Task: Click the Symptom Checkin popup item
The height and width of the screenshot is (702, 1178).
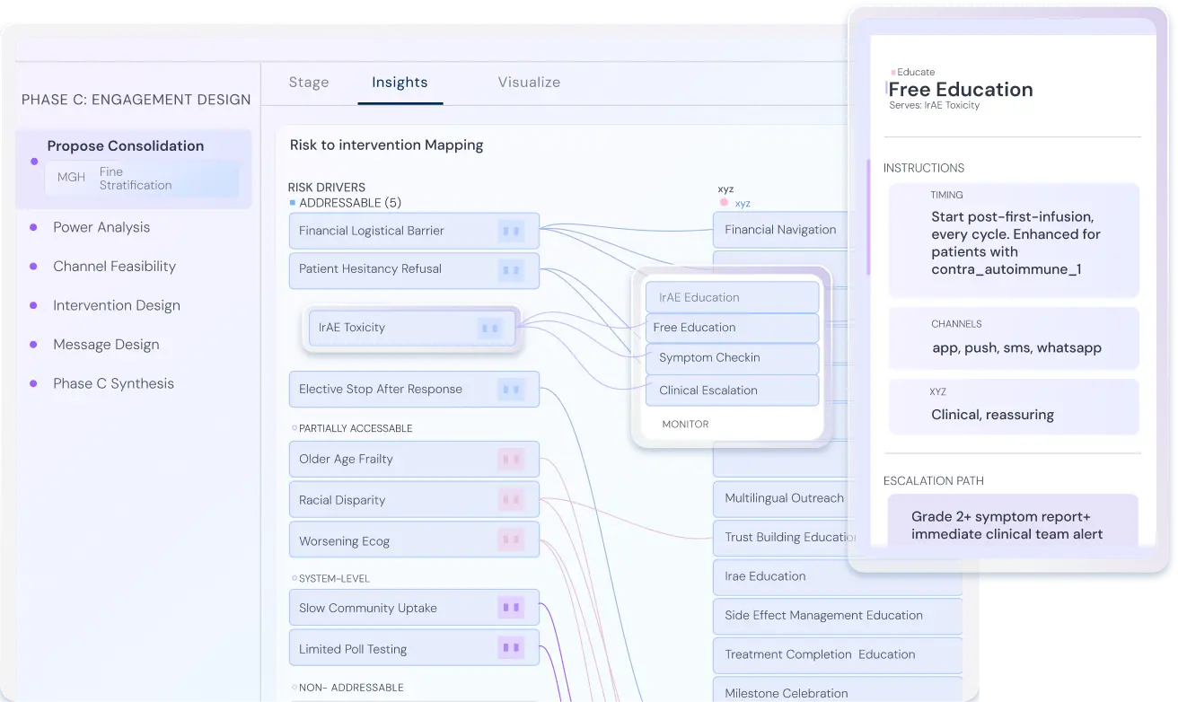Action: click(x=732, y=358)
